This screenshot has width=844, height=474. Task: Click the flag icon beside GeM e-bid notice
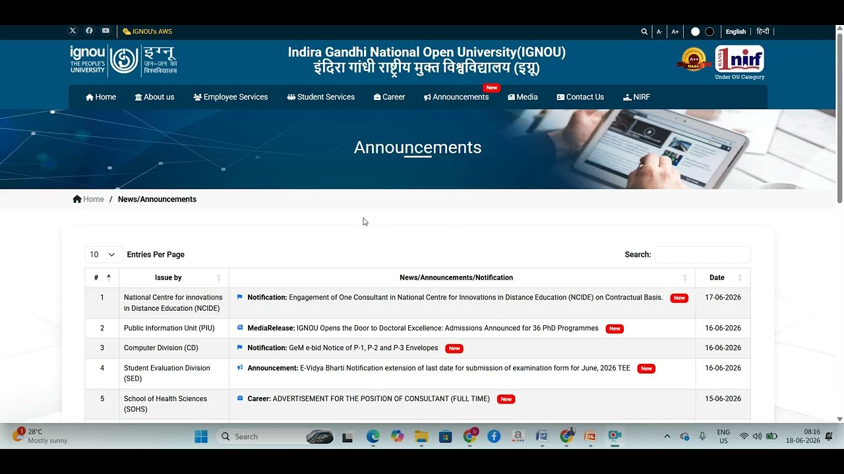point(240,347)
